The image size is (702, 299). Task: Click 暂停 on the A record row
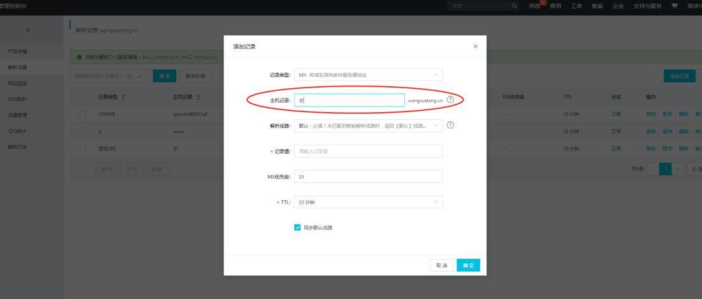coord(667,132)
